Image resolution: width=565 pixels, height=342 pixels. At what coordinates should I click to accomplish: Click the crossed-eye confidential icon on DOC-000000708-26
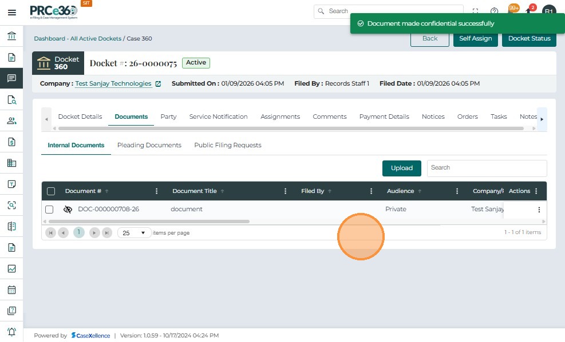point(68,210)
